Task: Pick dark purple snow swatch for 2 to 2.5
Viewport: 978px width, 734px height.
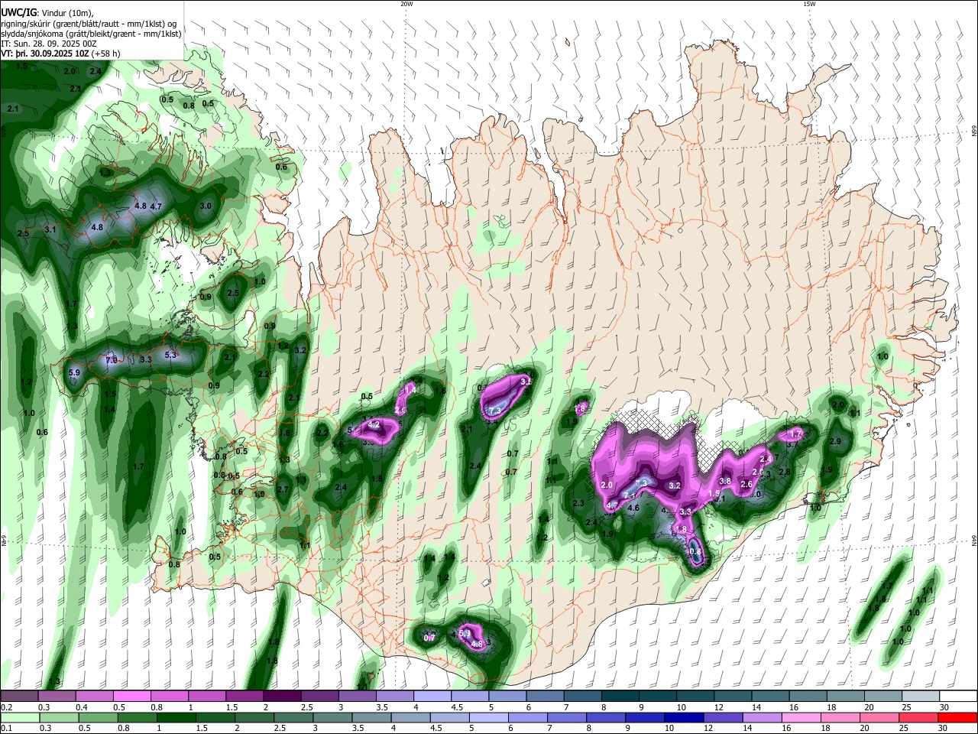Action: (282, 696)
